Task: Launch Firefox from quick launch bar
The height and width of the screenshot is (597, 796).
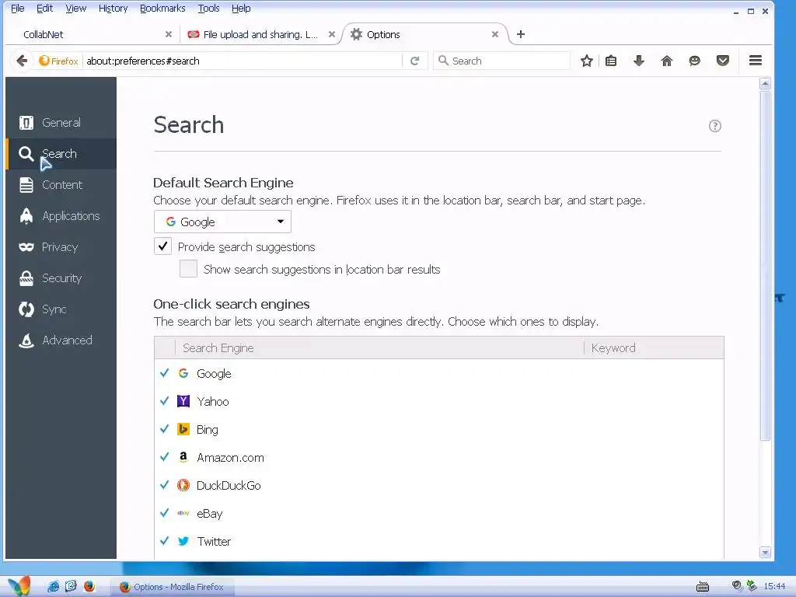Action: tap(89, 586)
